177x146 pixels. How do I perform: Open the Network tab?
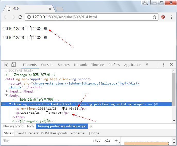(80, 65)
